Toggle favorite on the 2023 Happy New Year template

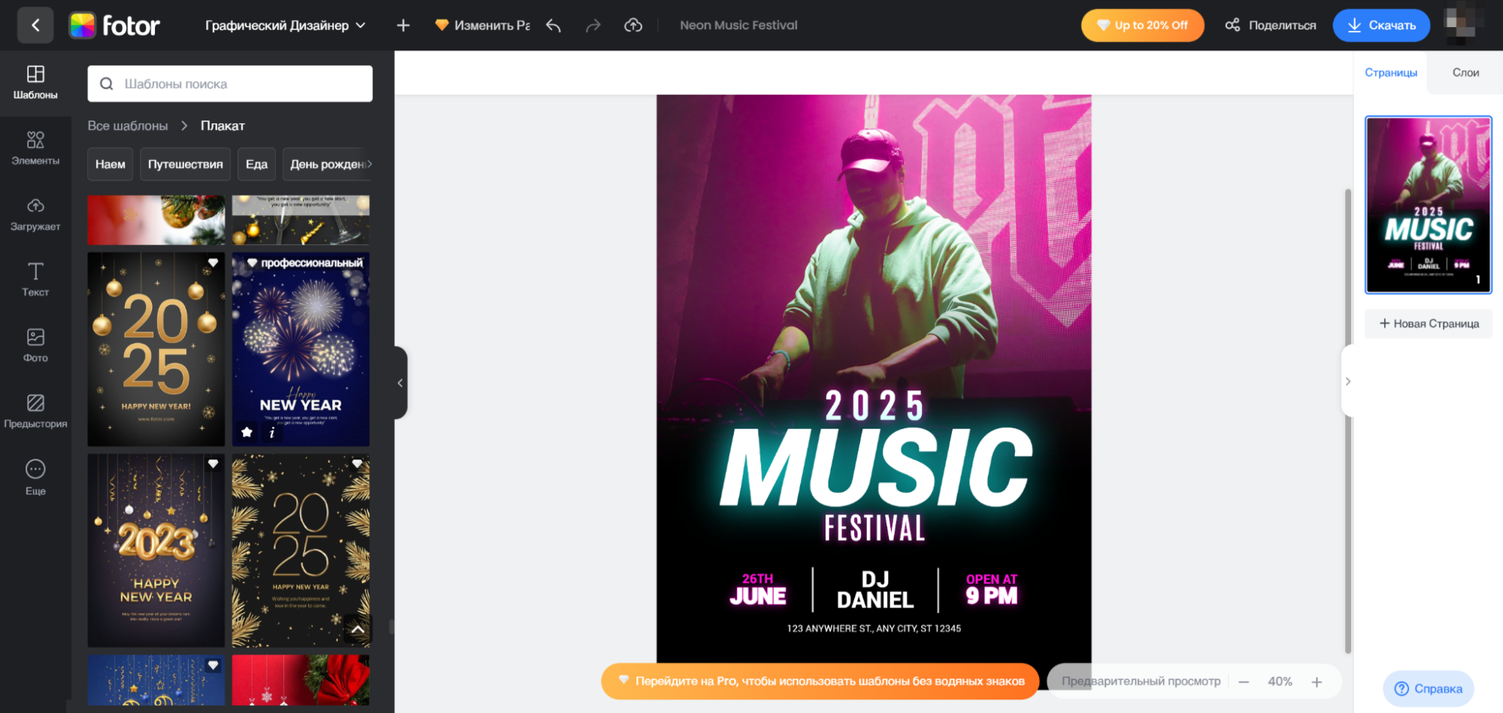click(x=213, y=463)
